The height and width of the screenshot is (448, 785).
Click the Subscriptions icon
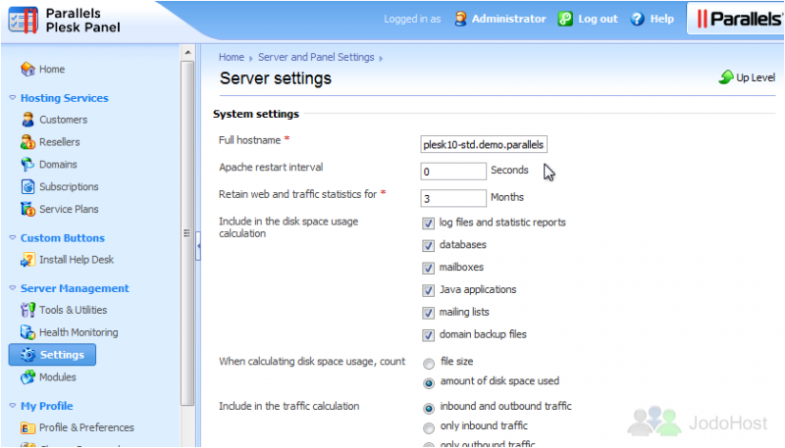coord(27,186)
